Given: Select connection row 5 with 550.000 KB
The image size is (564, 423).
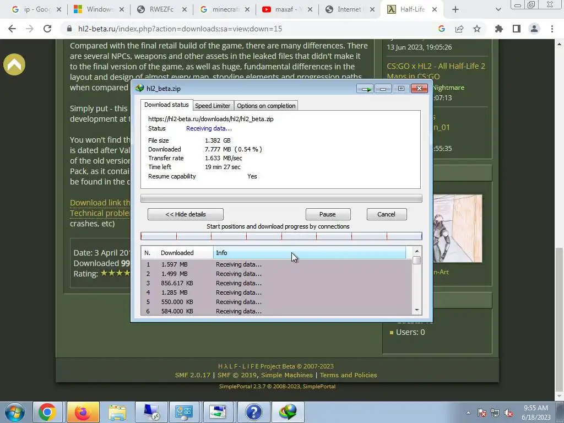Looking at the screenshot, I should click(276, 302).
